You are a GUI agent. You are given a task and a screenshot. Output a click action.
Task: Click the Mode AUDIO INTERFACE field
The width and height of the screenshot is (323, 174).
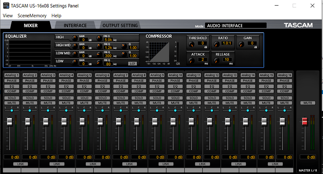point(236,25)
